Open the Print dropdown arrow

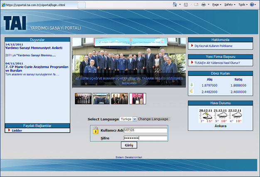click(x=208, y=5)
